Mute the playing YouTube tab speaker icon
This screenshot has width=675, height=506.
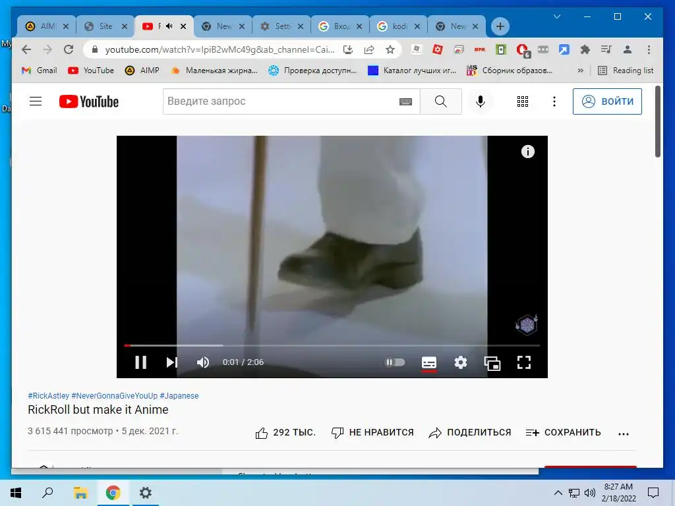[169, 26]
